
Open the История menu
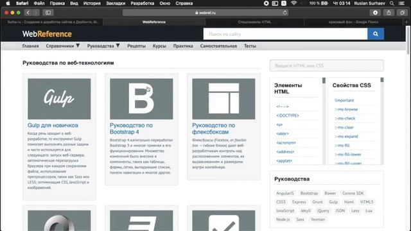coord(92,3)
